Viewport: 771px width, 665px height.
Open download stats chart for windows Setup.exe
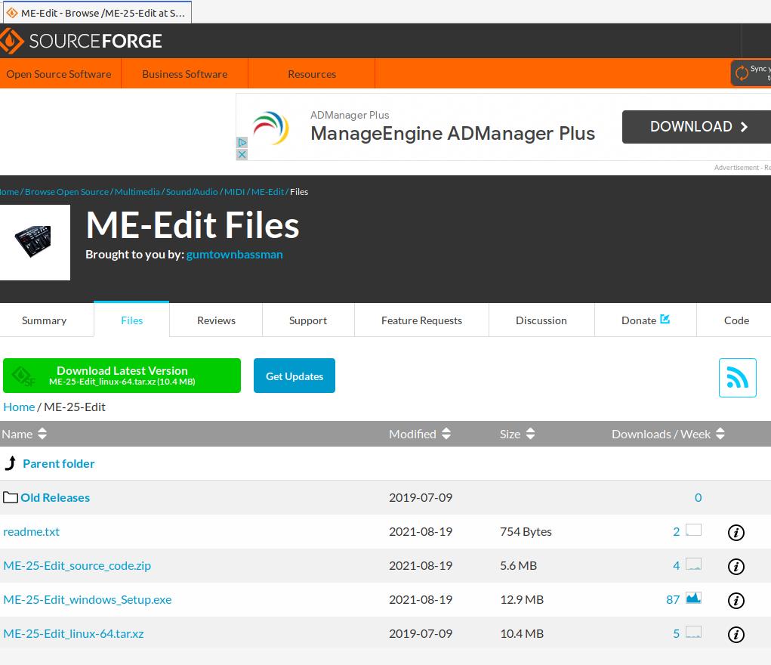(693, 598)
